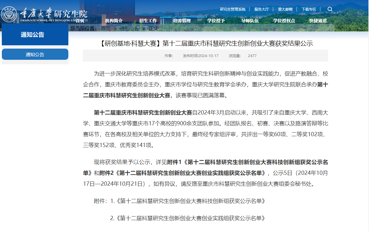Expand 导师队伍 navigation menu

pyautogui.click(x=250, y=21)
